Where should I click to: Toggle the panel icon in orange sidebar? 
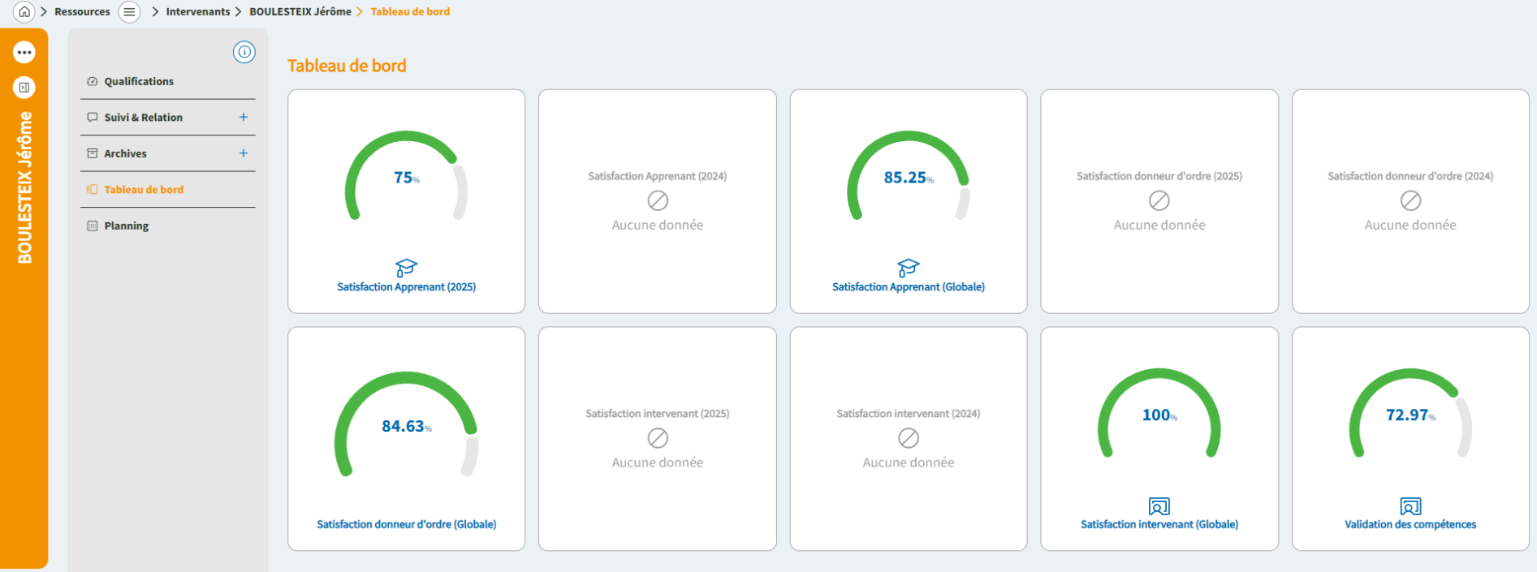[x=24, y=88]
